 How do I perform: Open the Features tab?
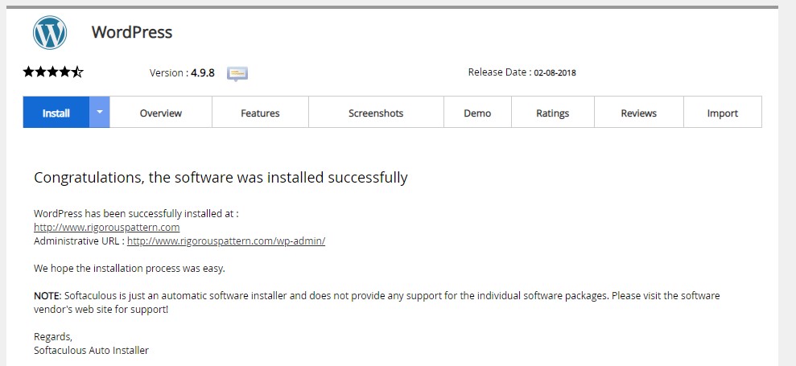260,112
